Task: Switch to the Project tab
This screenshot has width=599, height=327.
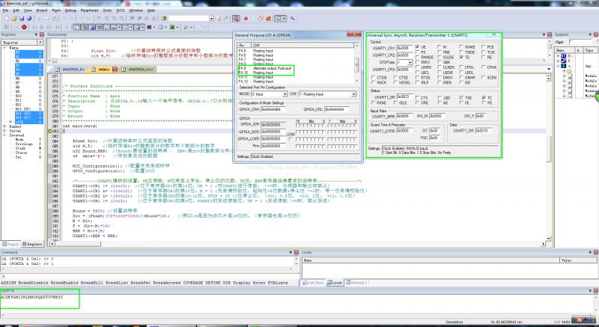Action: [12, 244]
